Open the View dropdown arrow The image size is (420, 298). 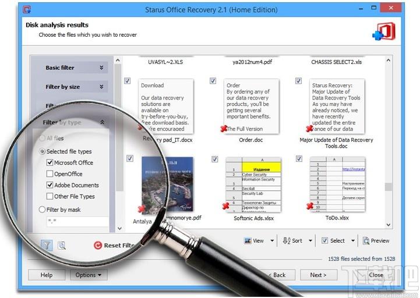272,241
